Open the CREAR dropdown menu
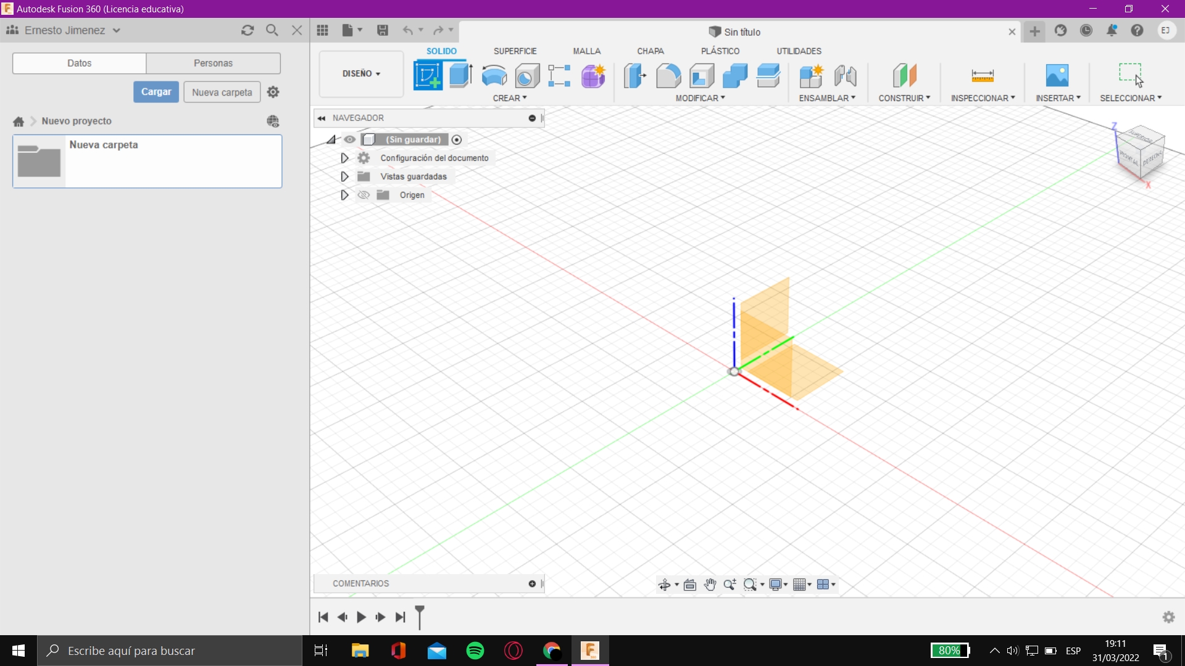The height and width of the screenshot is (666, 1185). (x=509, y=98)
